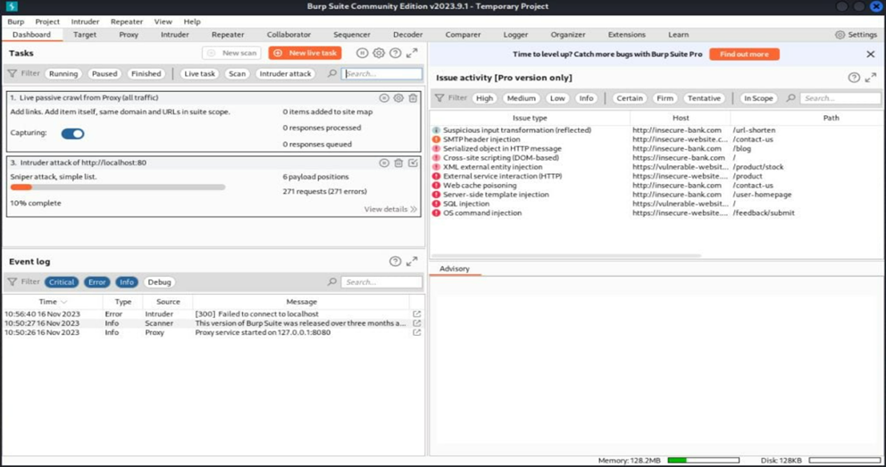Open details of Failed to connect event
Screen dimensions: 886x467
pos(416,314)
